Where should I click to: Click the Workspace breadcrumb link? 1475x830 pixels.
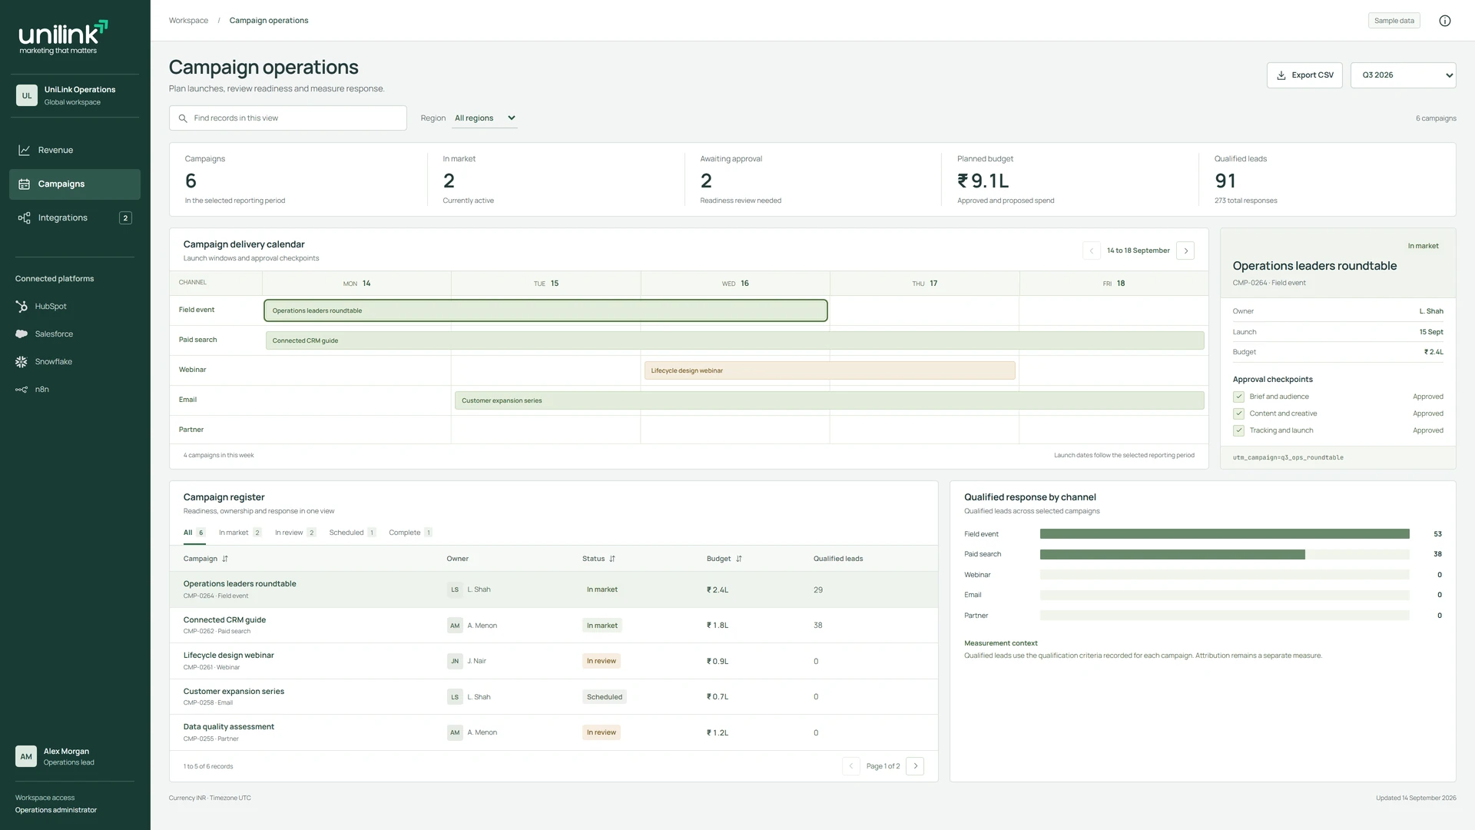tap(188, 21)
